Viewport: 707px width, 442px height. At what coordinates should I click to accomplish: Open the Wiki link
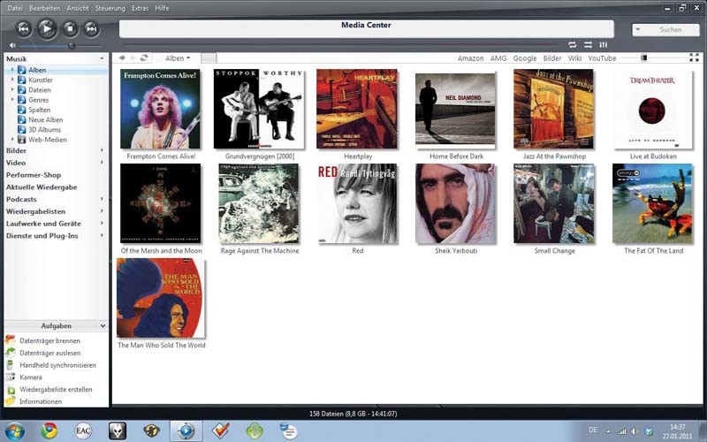pos(574,58)
